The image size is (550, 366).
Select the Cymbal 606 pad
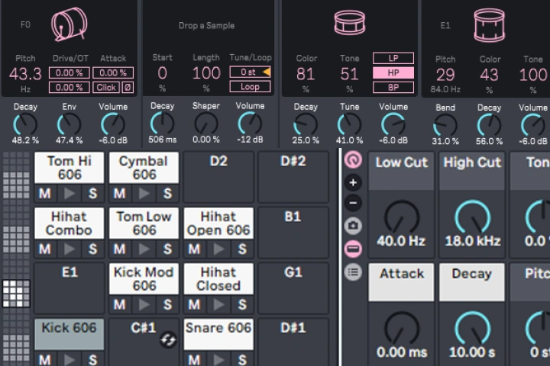tap(144, 168)
